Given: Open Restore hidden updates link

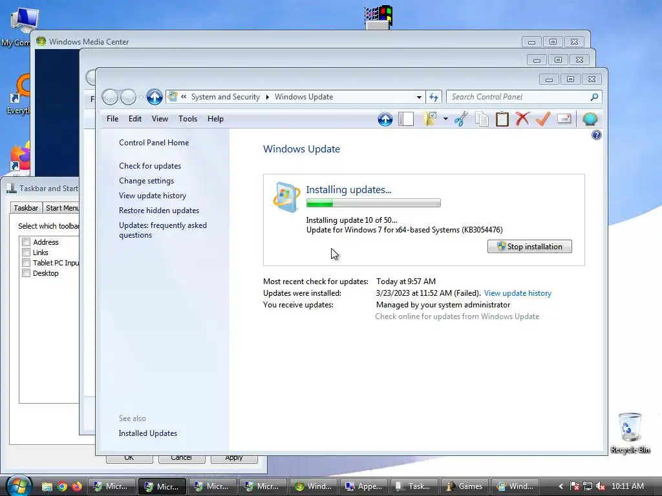Looking at the screenshot, I should 159,211.
